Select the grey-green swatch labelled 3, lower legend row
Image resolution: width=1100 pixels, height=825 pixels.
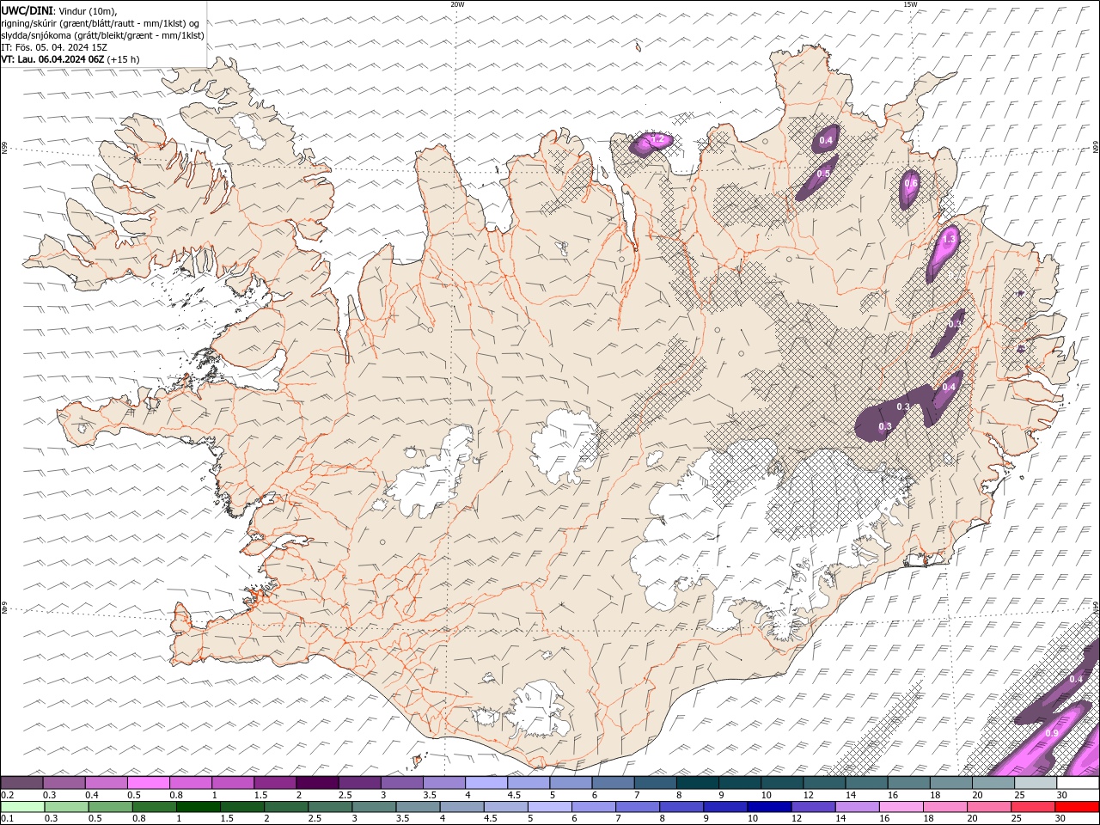373,807
